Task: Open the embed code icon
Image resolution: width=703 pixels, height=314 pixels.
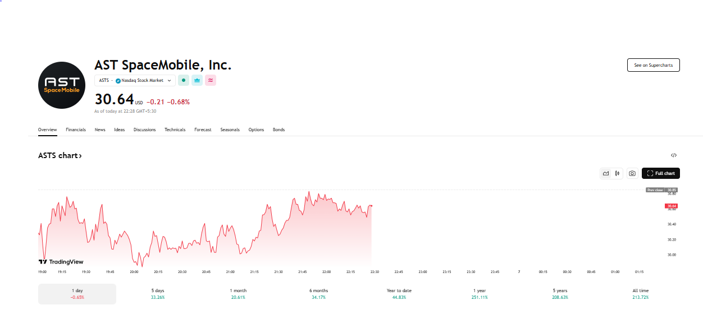Action: pos(674,155)
